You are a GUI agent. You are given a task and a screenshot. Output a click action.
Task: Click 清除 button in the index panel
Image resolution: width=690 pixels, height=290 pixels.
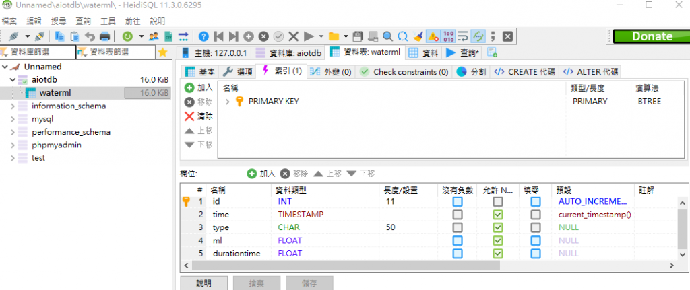199,116
